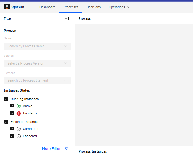
Task: Collapse the Filter panel with the arrow icon
Action: 67,18
